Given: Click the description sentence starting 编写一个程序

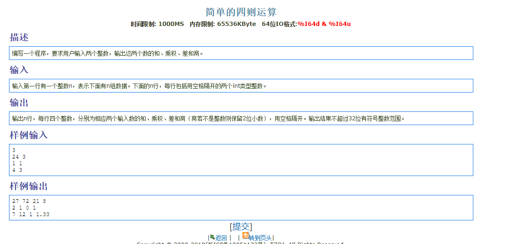Looking at the screenshot, I should pyautogui.click(x=108, y=53).
